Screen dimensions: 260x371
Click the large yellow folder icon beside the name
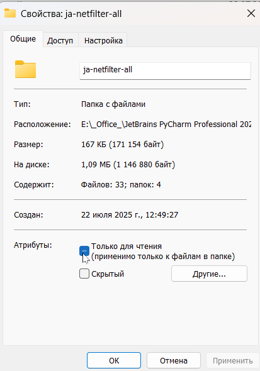click(25, 69)
